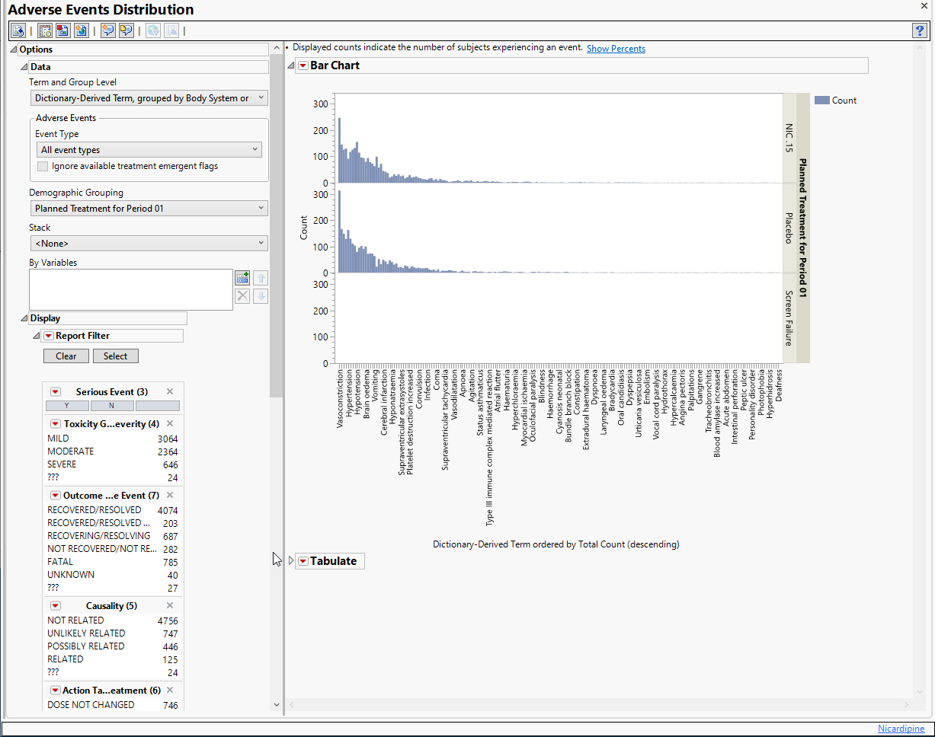Remove the Serious Event filter
This screenshot has width=935, height=737.
pyautogui.click(x=170, y=391)
